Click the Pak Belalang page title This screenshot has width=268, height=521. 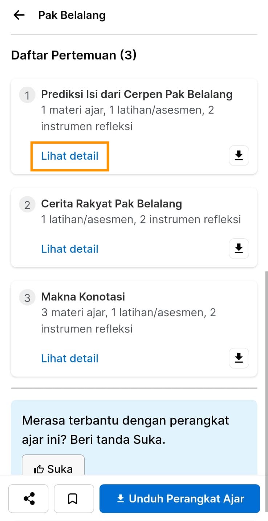[72, 15]
